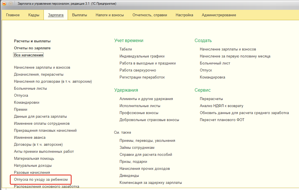Screen dimensions: 299x190
Task: Select the Зарплата section tab
Action: click(x=56, y=15)
